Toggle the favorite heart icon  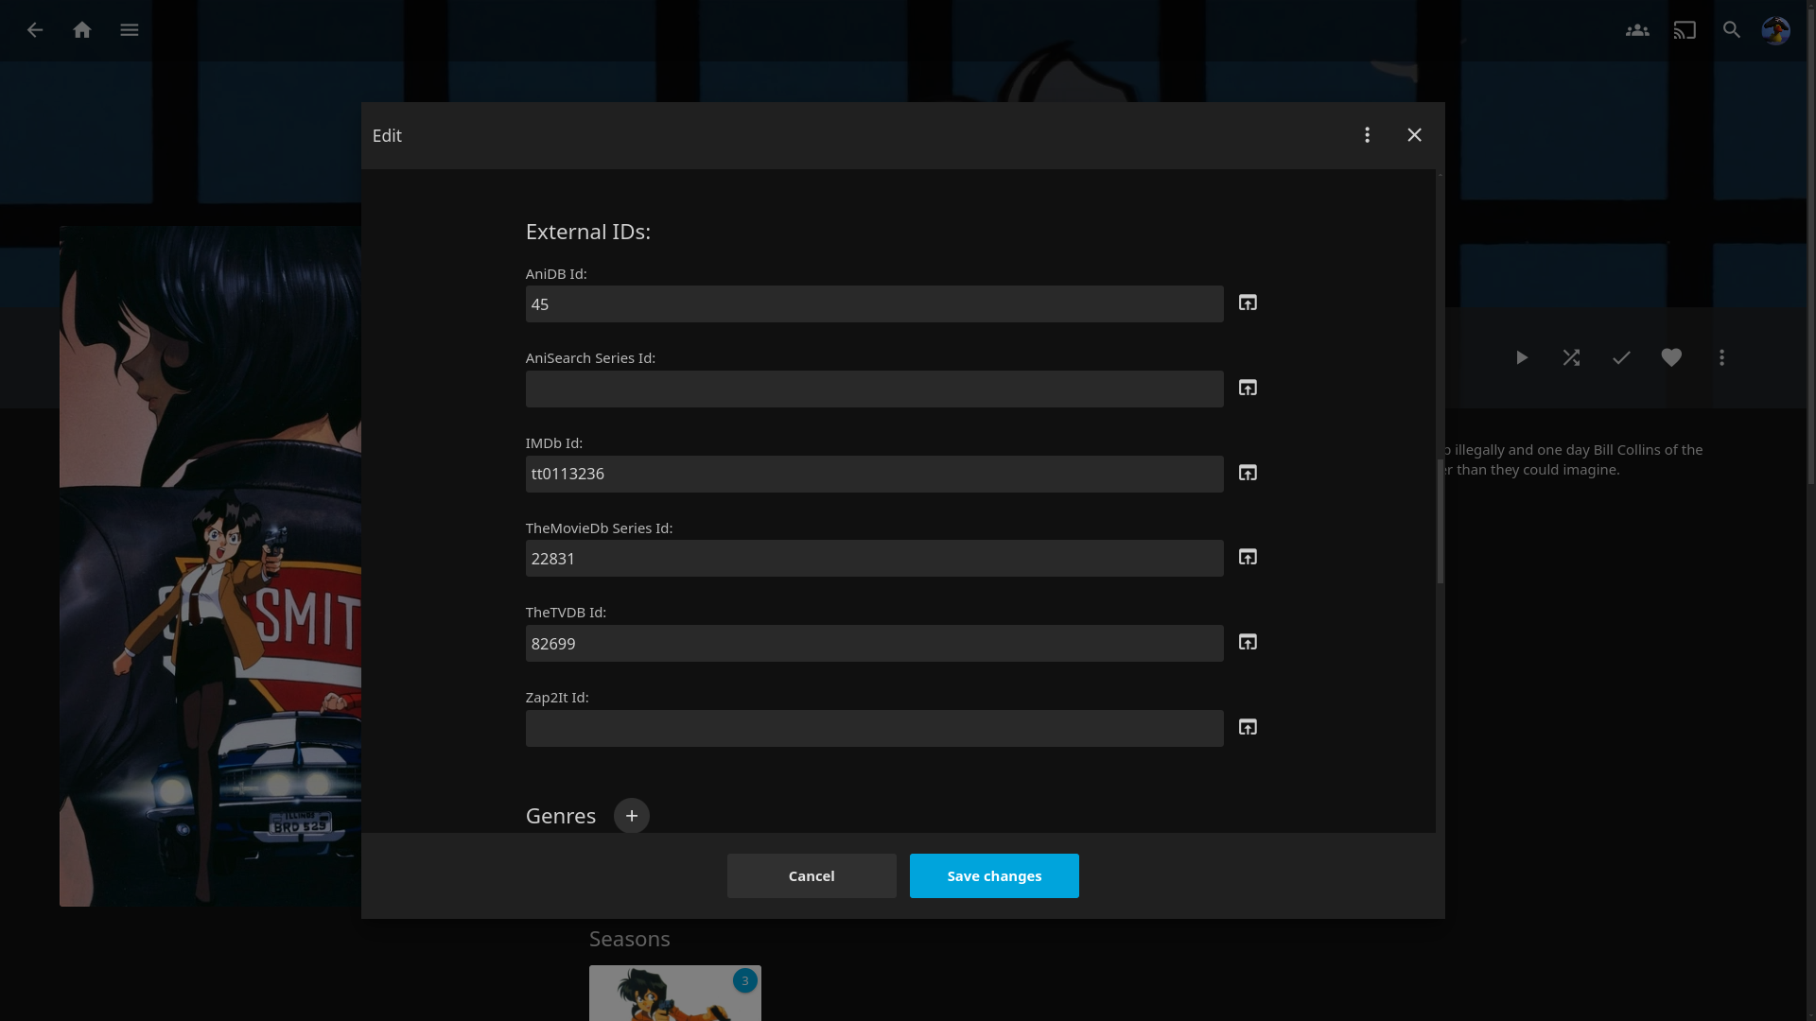click(1671, 357)
